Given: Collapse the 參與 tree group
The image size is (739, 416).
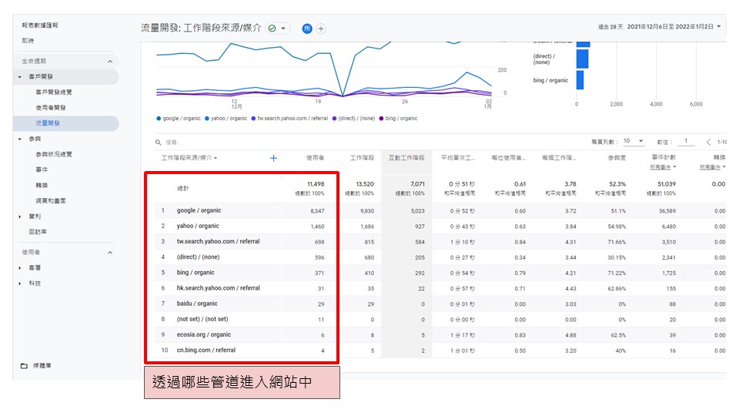Looking at the screenshot, I should pos(20,139).
